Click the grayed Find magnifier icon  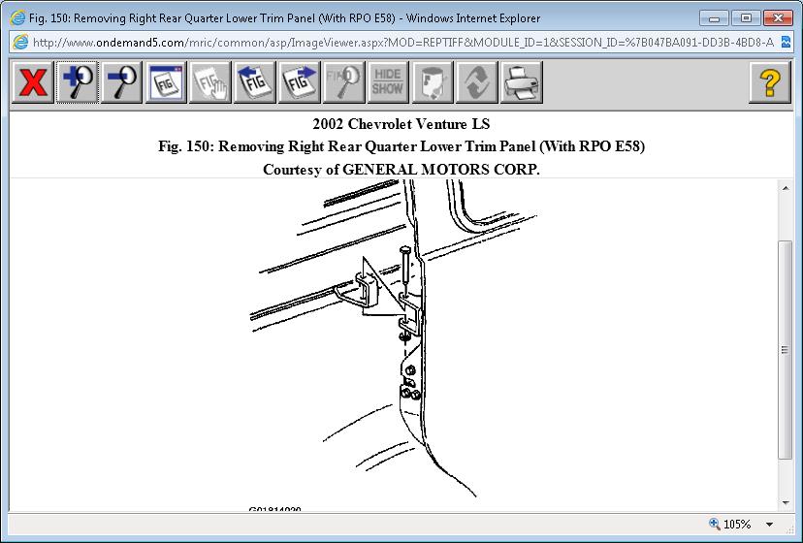click(343, 82)
